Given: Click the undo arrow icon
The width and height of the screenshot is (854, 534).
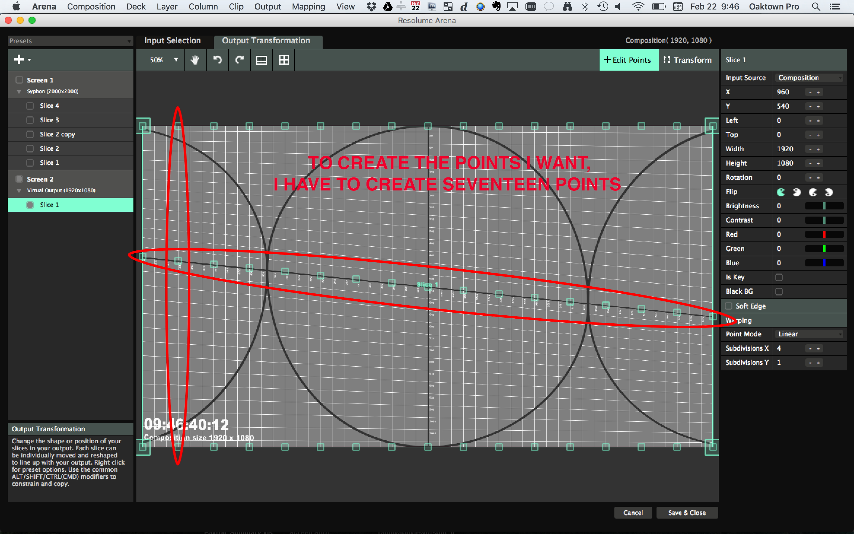Looking at the screenshot, I should click(x=217, y=60).
